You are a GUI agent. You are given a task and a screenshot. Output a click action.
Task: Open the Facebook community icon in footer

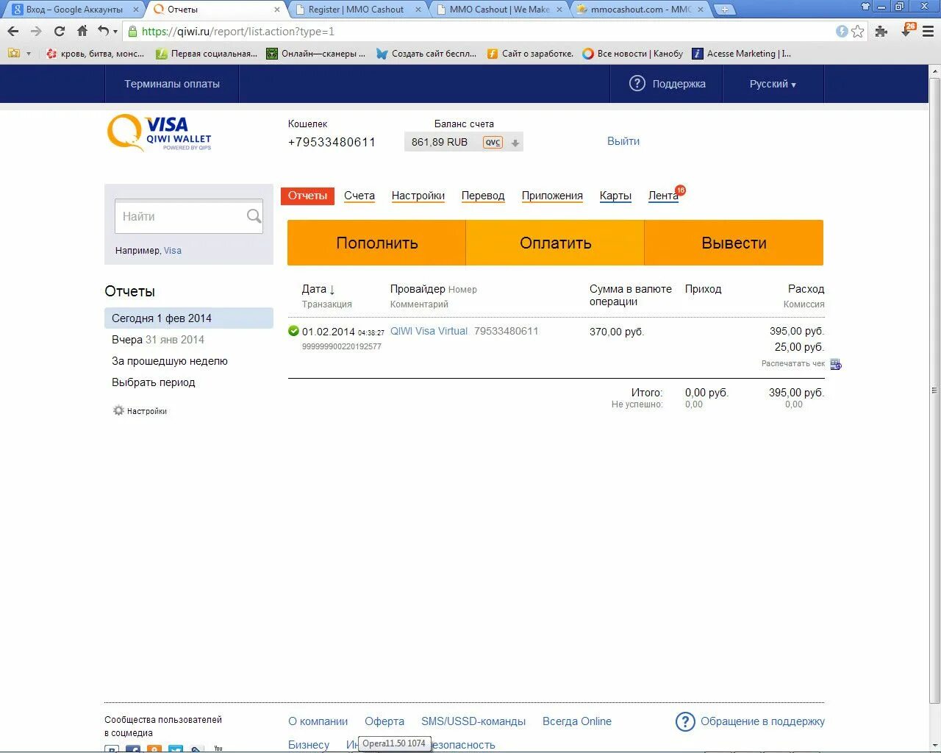tap(133, 749)
